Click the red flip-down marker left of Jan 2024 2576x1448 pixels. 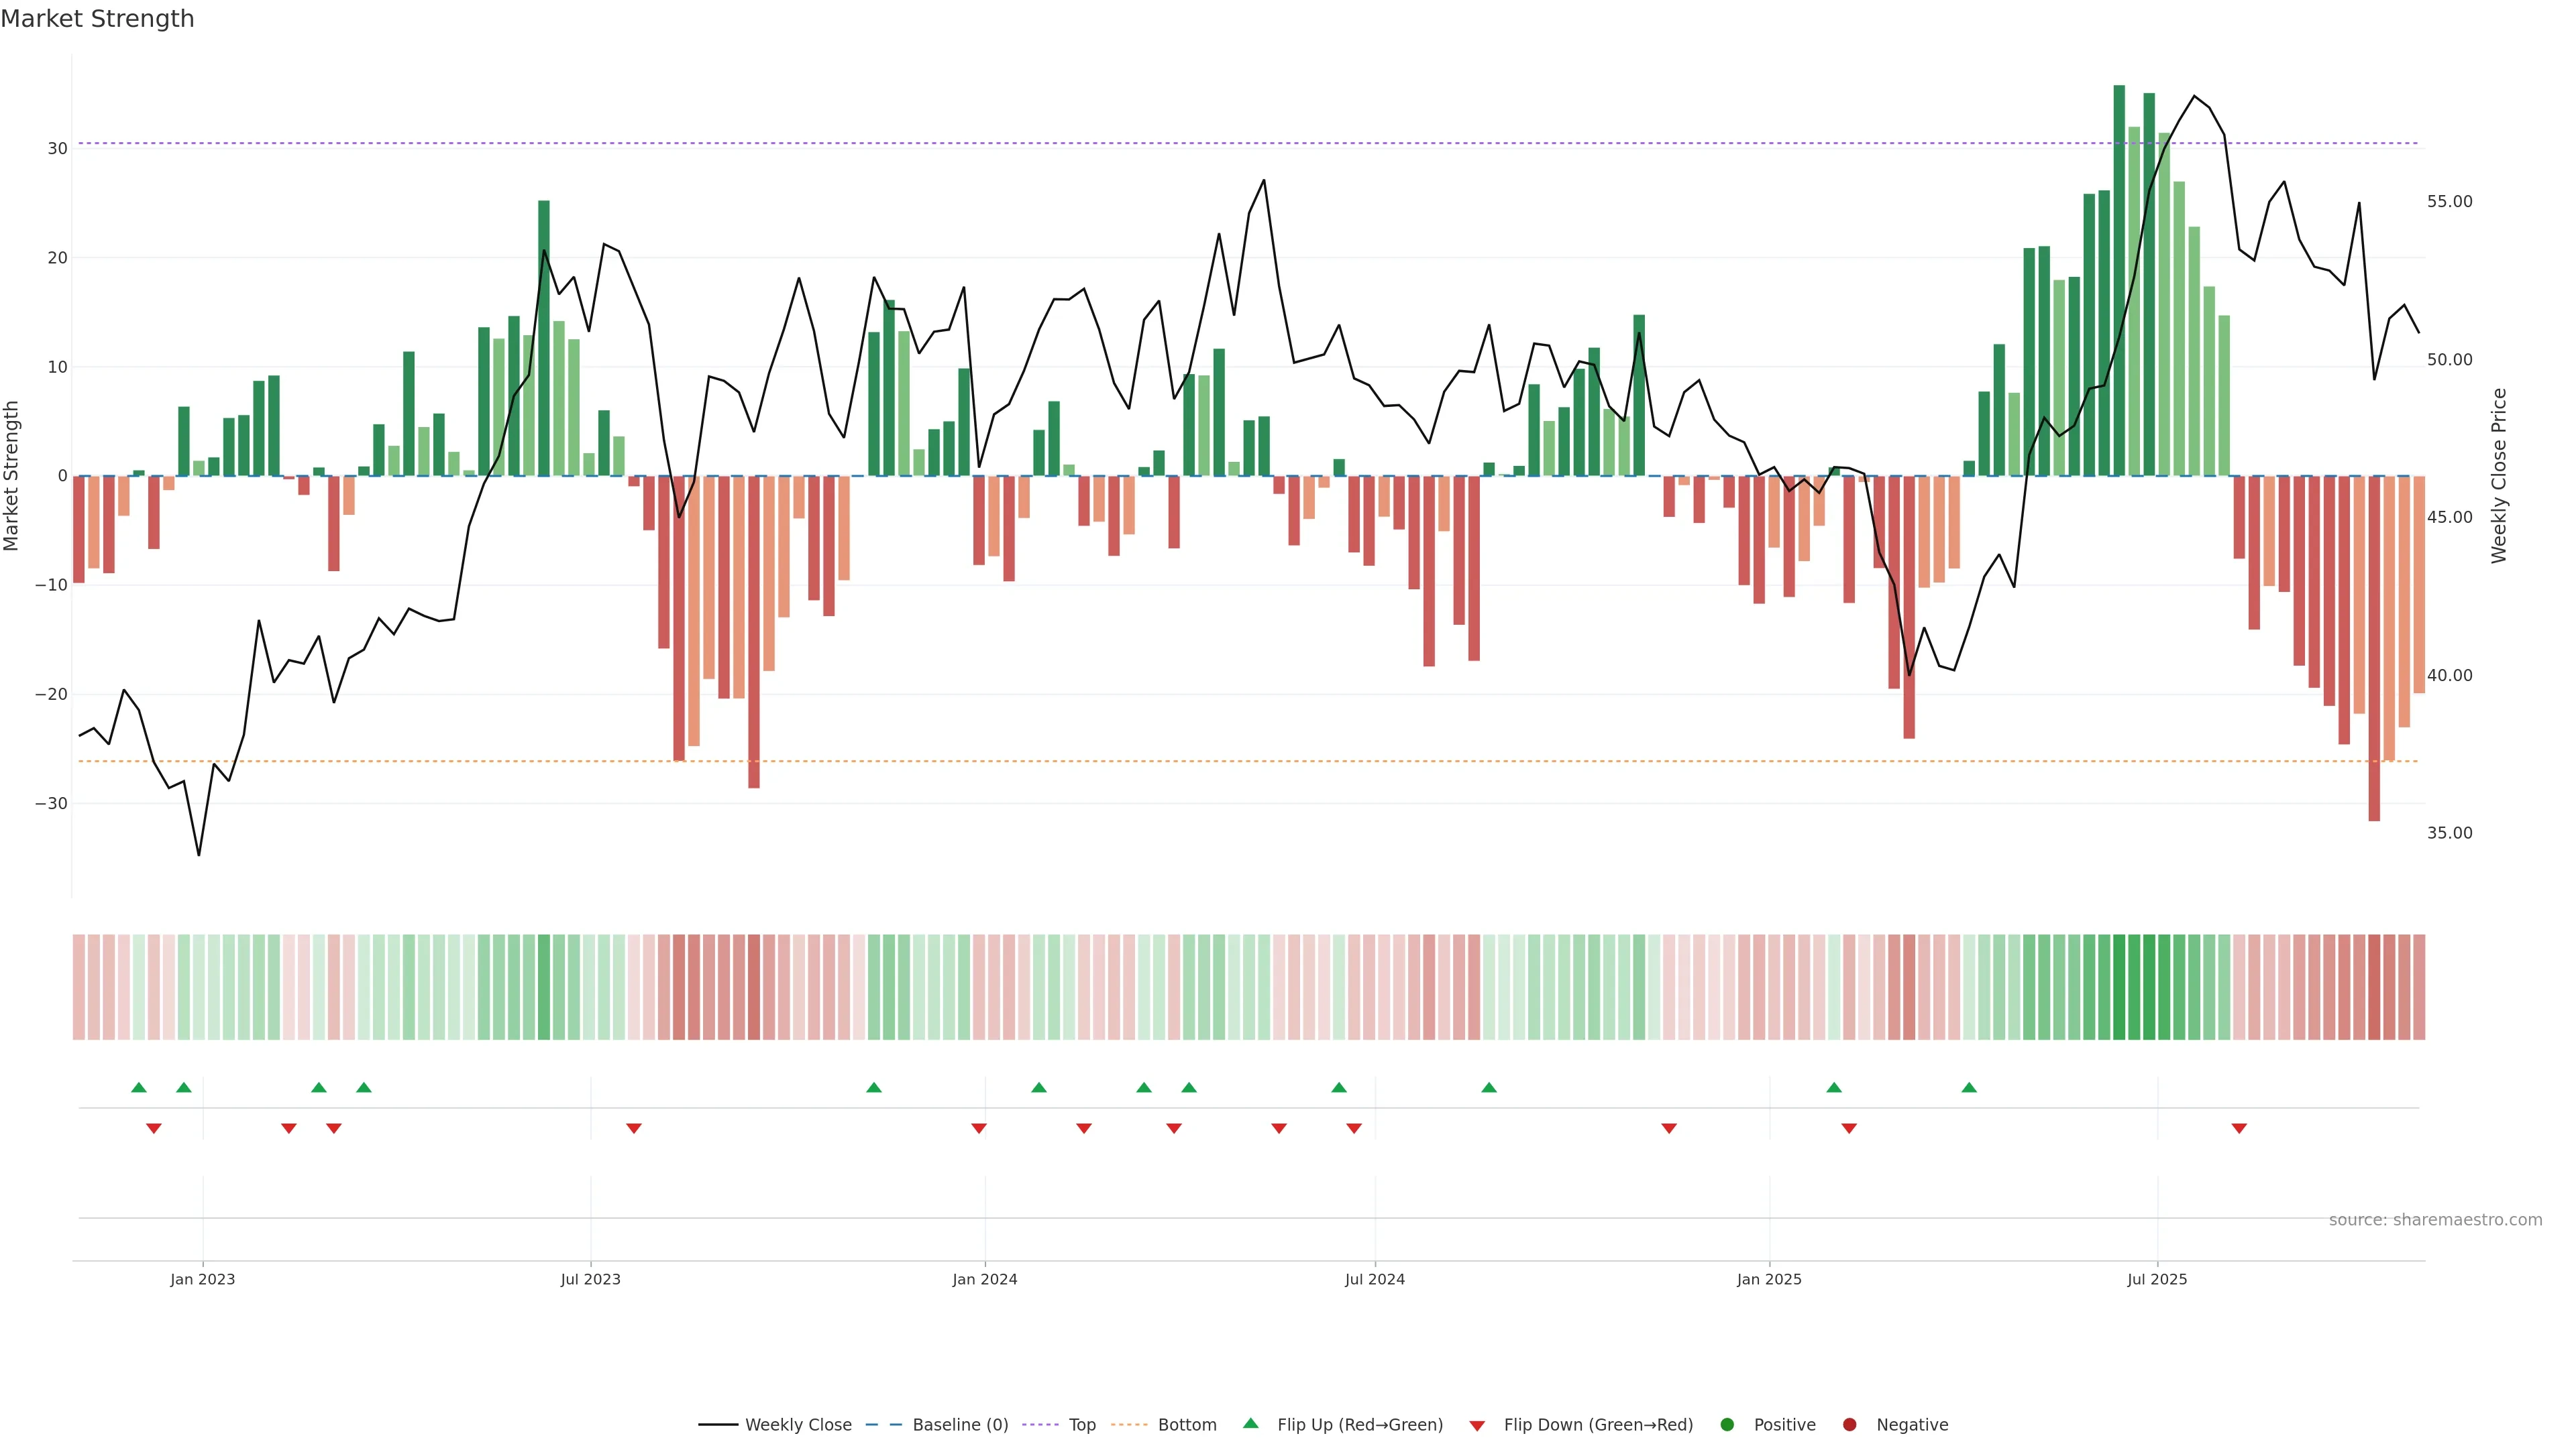pos(979,1128)
